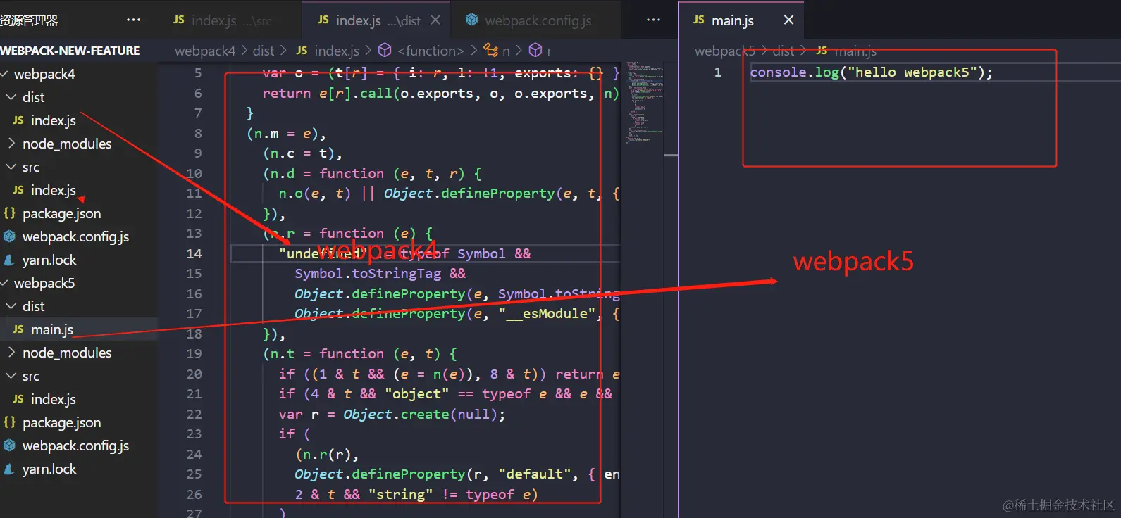This screenshot has height=518, width=1121.
Task: Click the "Symbol.toStringTag &&" code line
Action: click(x=380, y=274)
